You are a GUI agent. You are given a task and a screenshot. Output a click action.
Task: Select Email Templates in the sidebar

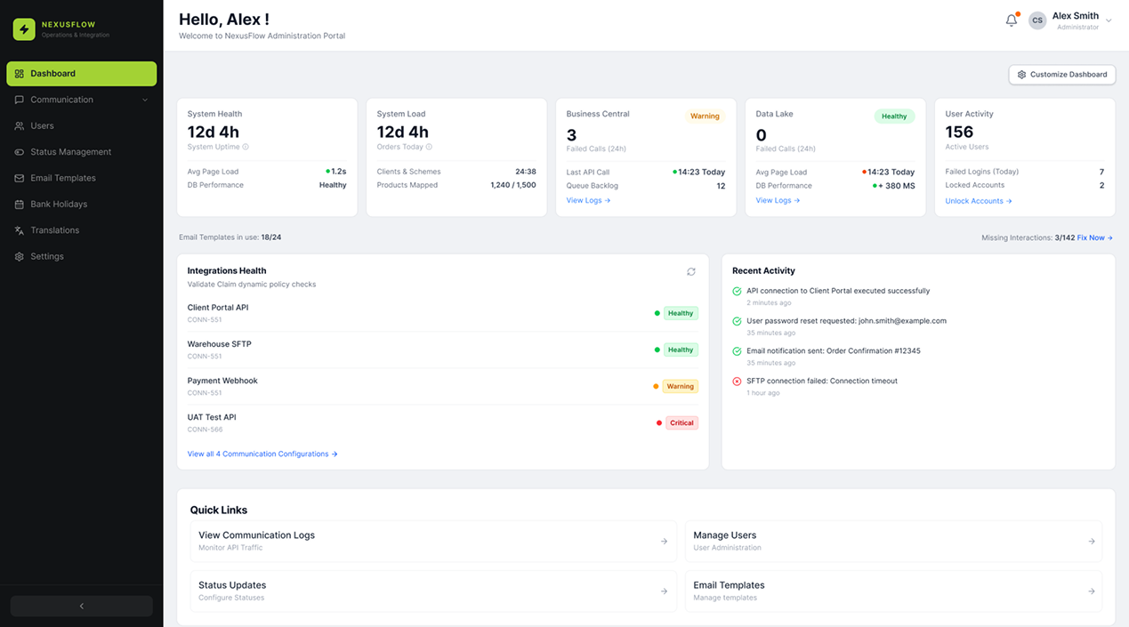[82, 178]
